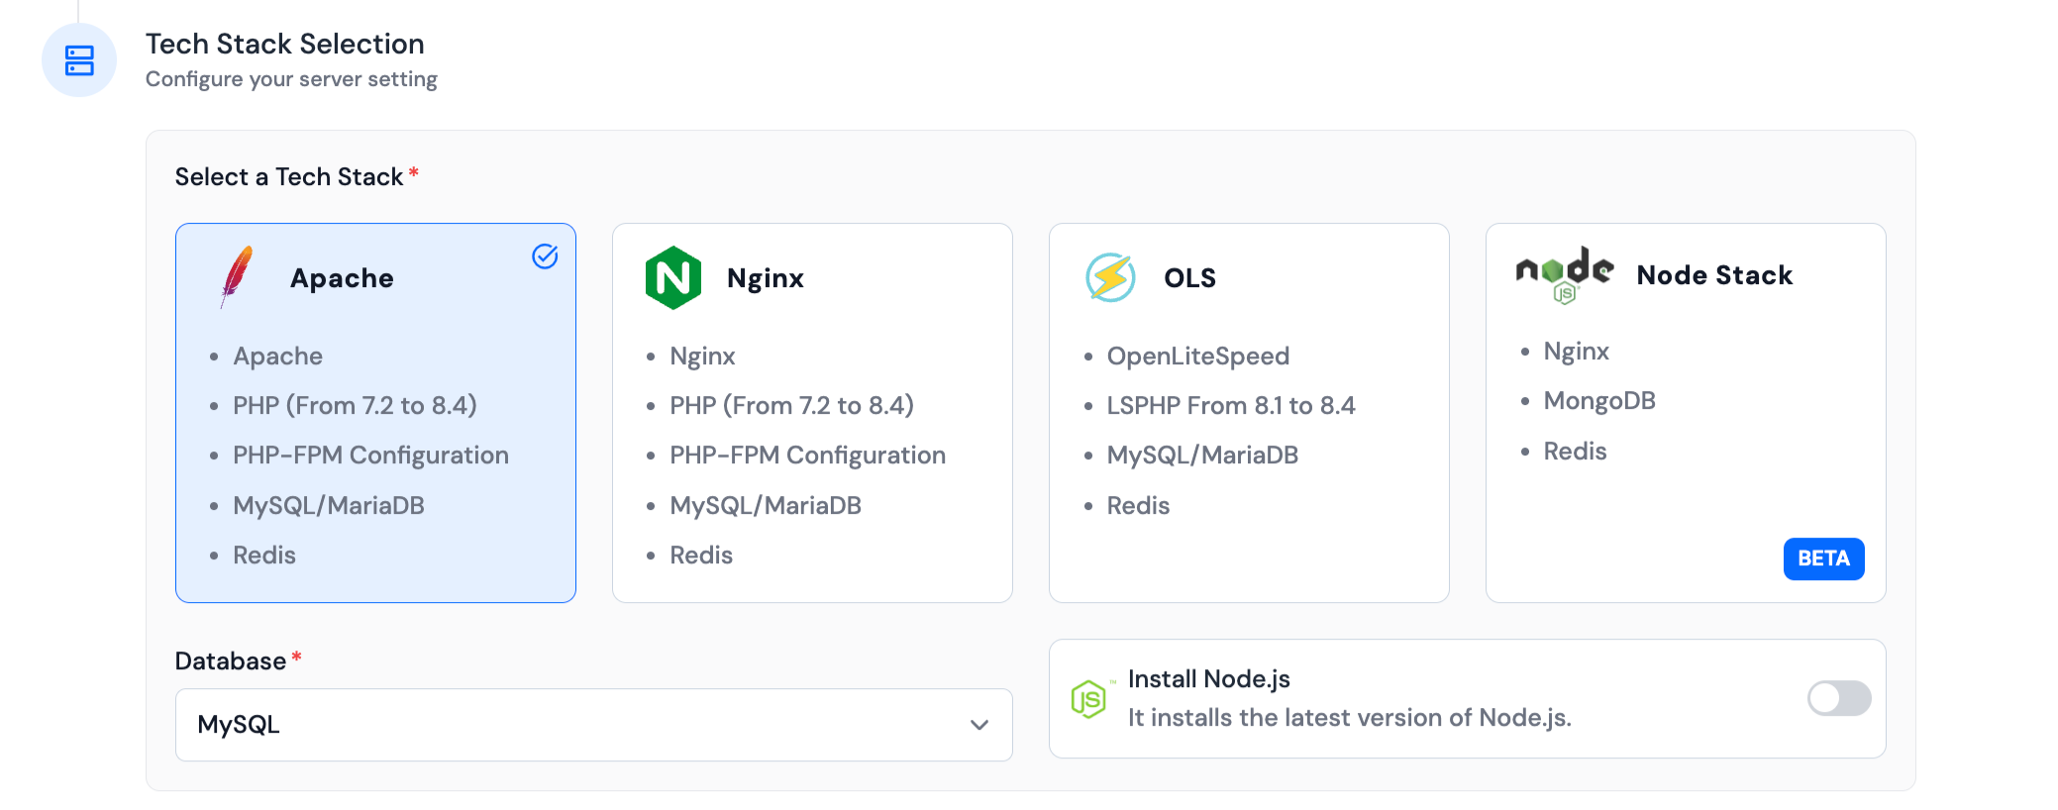Click OpenLiteSpeed item in OLS card

(1197, 356)
